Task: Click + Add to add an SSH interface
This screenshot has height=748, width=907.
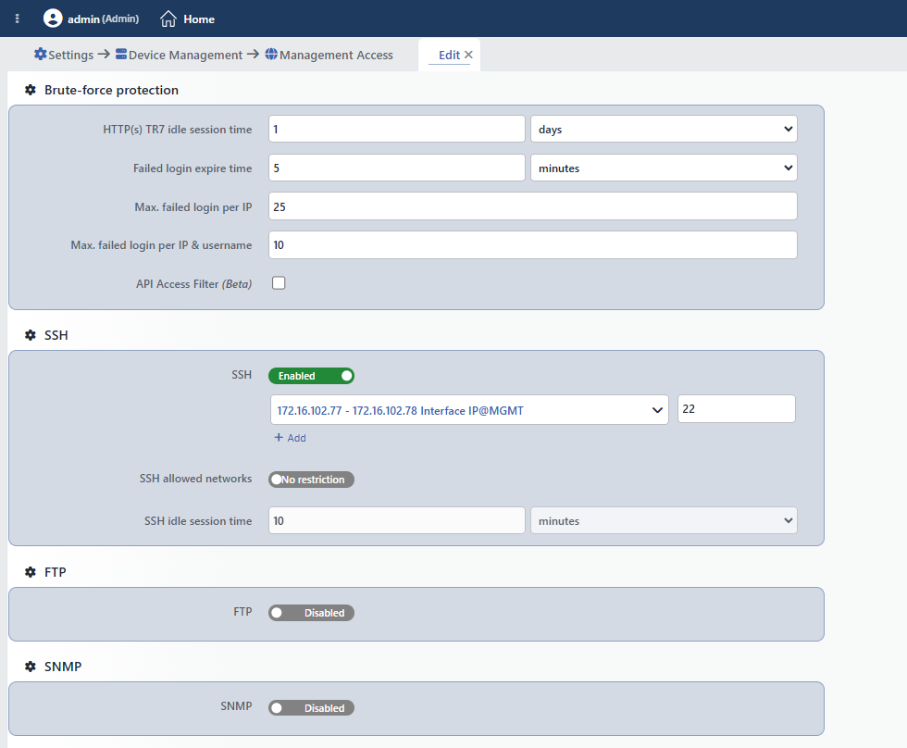Action: pos(290,438)
